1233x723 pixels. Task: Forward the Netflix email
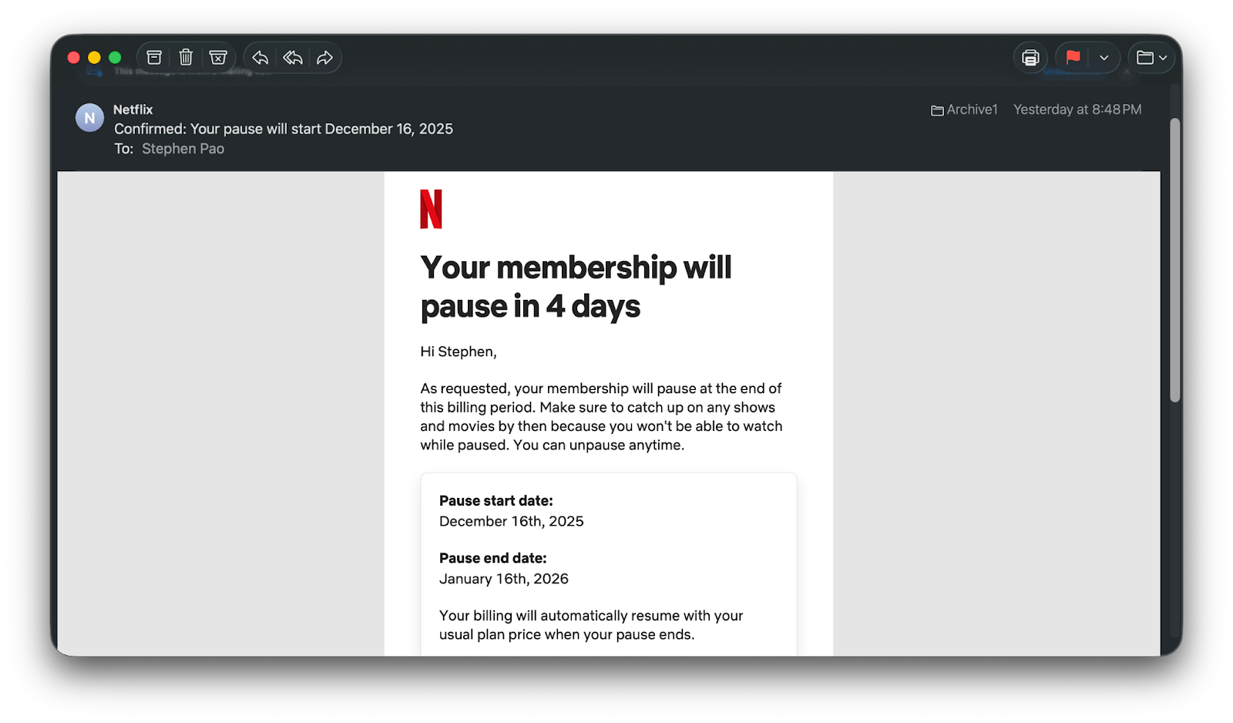tap(325, 58)
